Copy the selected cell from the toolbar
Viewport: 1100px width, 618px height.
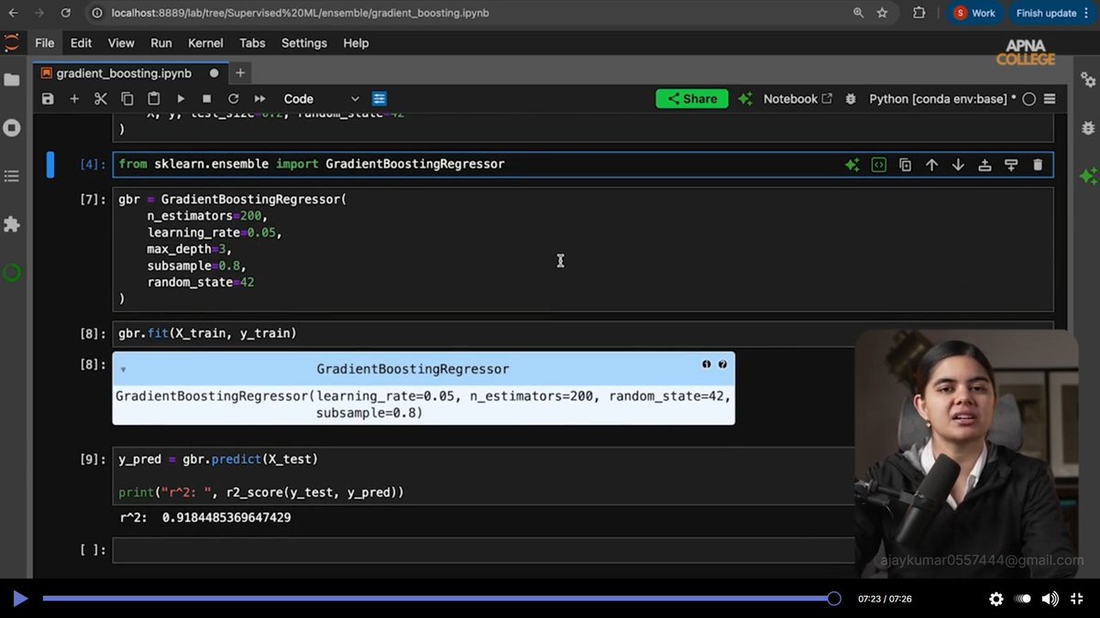(127, 99)
